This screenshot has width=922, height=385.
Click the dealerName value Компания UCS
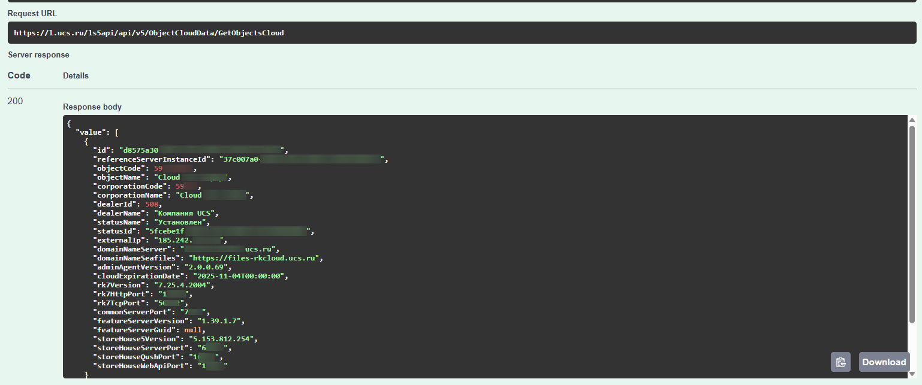[x=186, y=213]
